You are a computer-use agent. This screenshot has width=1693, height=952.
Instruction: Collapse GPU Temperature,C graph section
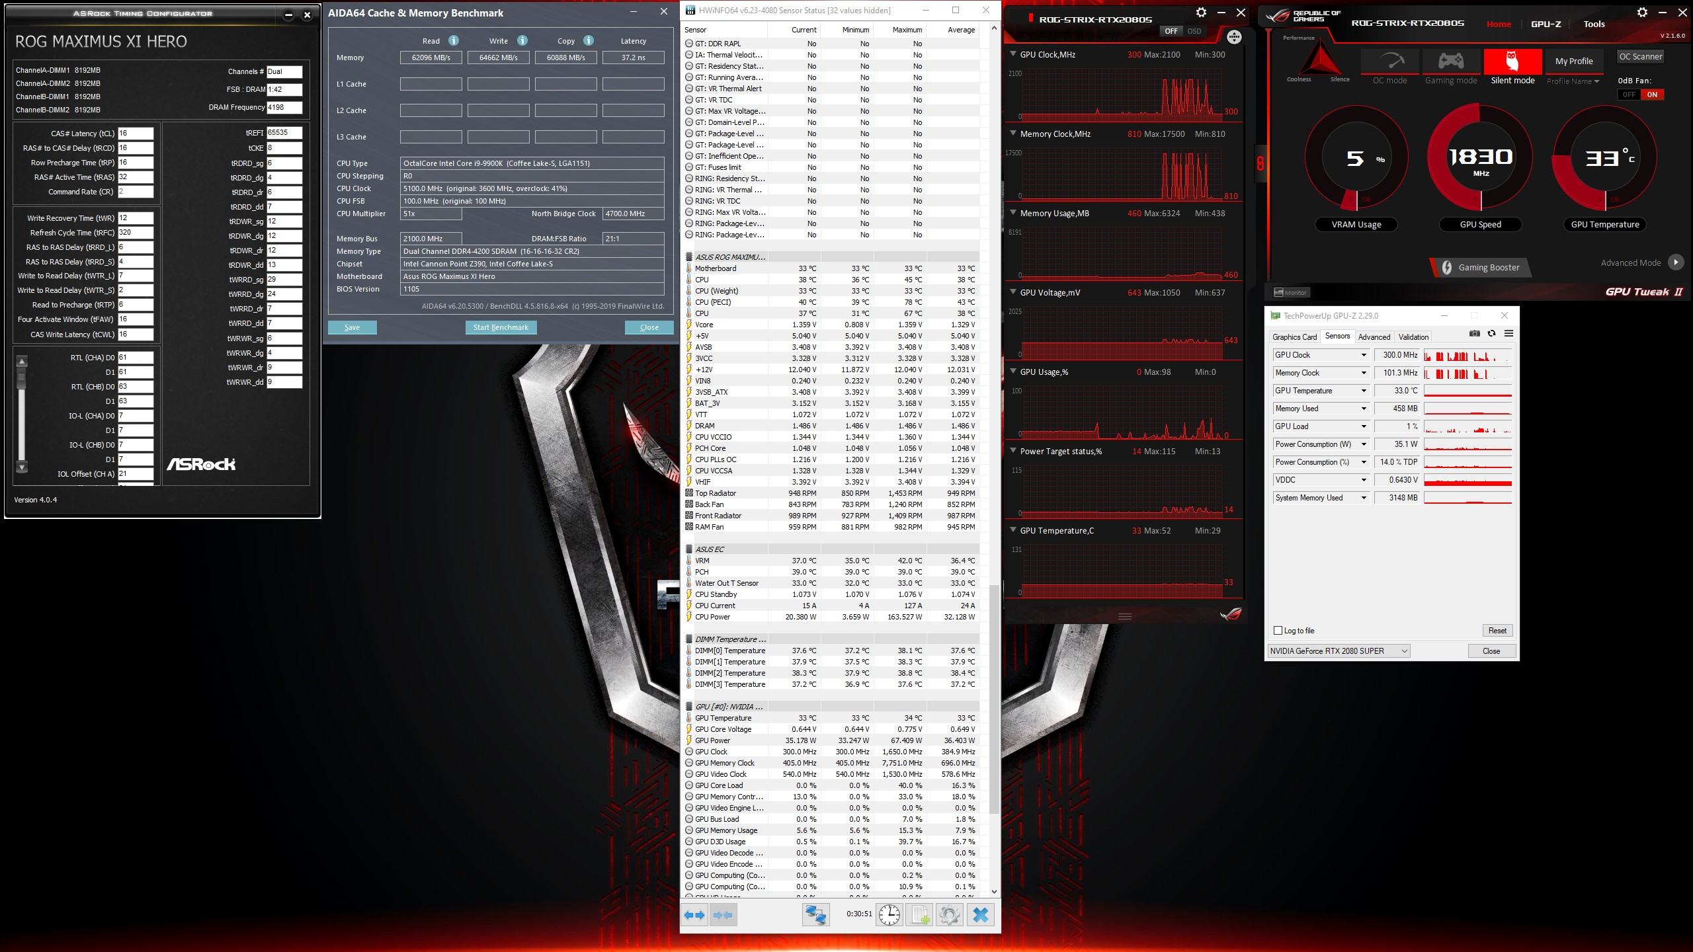tap(1012, 530)
